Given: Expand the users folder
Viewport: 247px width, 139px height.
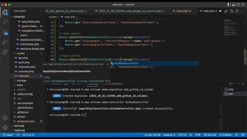Looking at the screenshot, I should coord(24,35).
